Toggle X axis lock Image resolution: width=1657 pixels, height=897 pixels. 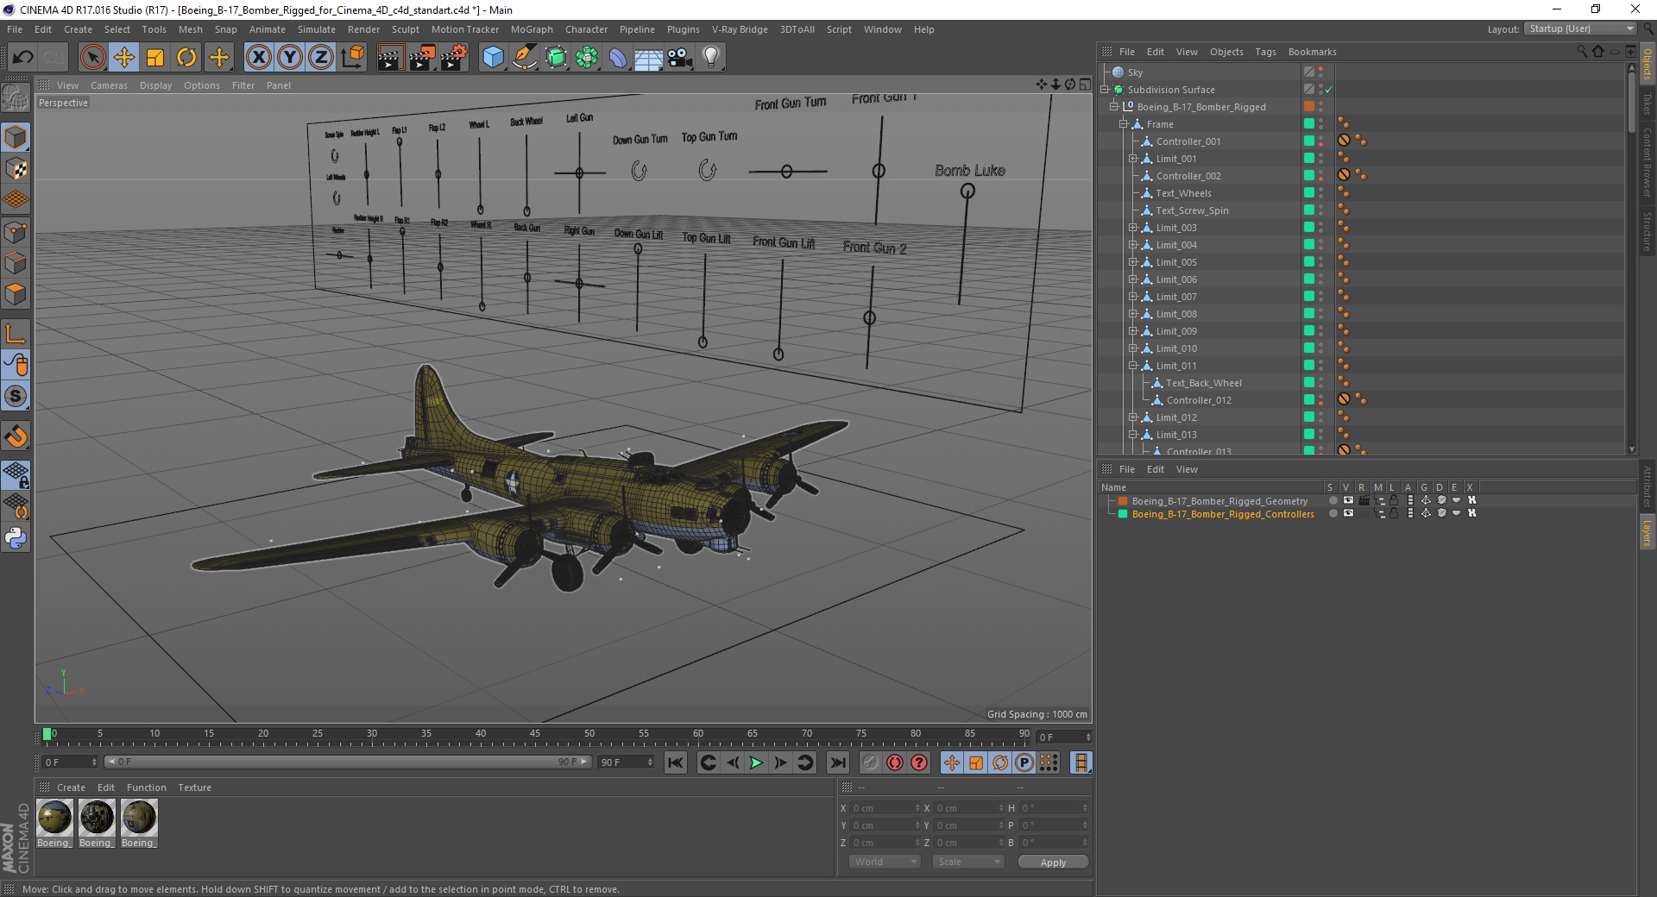(x=258, y=58)
